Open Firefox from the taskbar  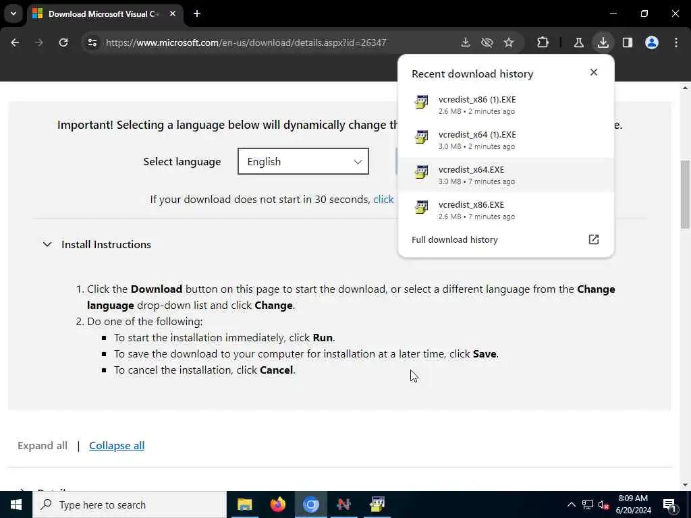pos(277,505)
